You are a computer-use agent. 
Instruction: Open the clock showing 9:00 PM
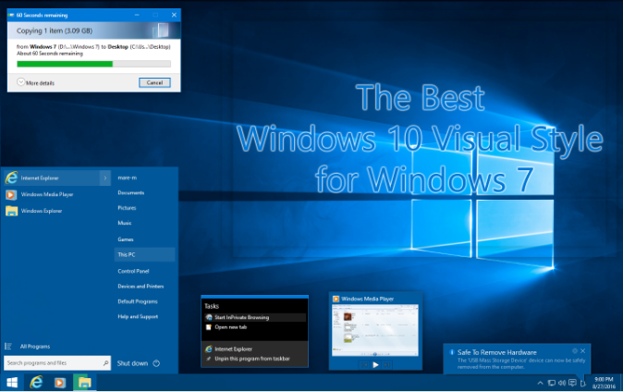[604, 383]
